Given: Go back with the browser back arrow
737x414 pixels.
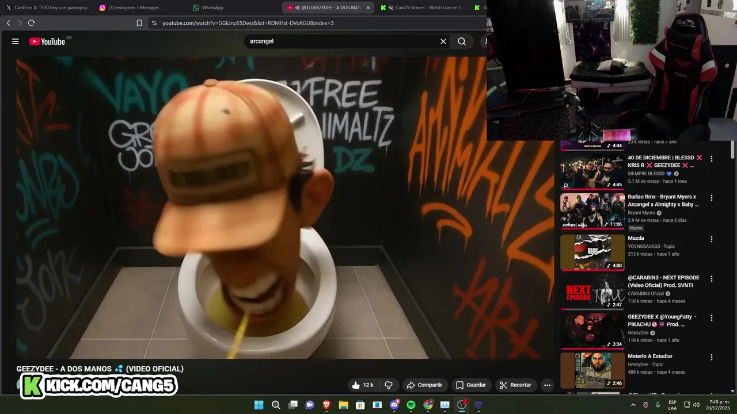Looking at the screenshot, I should point(8,23).
